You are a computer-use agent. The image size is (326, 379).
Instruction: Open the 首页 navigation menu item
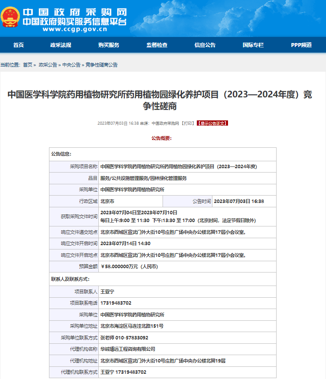[x=18, y=45]
